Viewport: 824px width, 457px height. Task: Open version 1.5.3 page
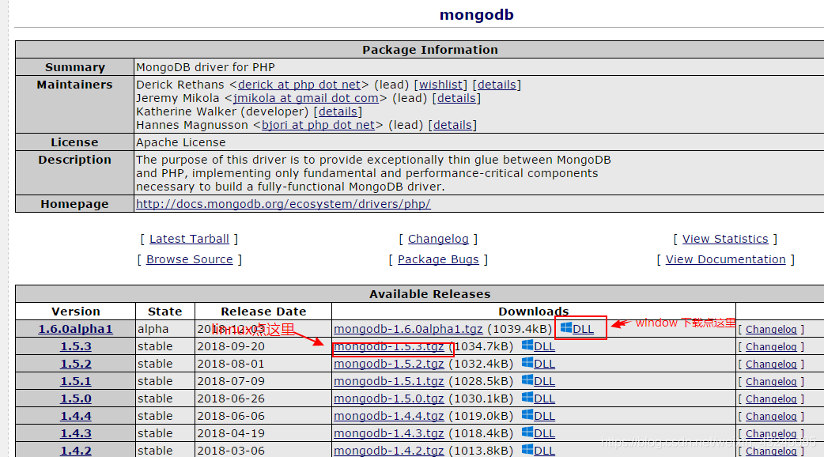coord(76,346)
